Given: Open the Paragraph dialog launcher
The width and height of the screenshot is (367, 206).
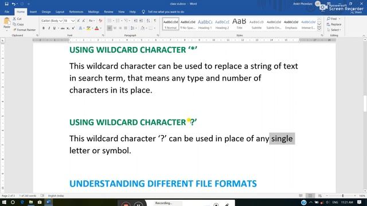Looking at the screenshot, I should coord(158,35).
